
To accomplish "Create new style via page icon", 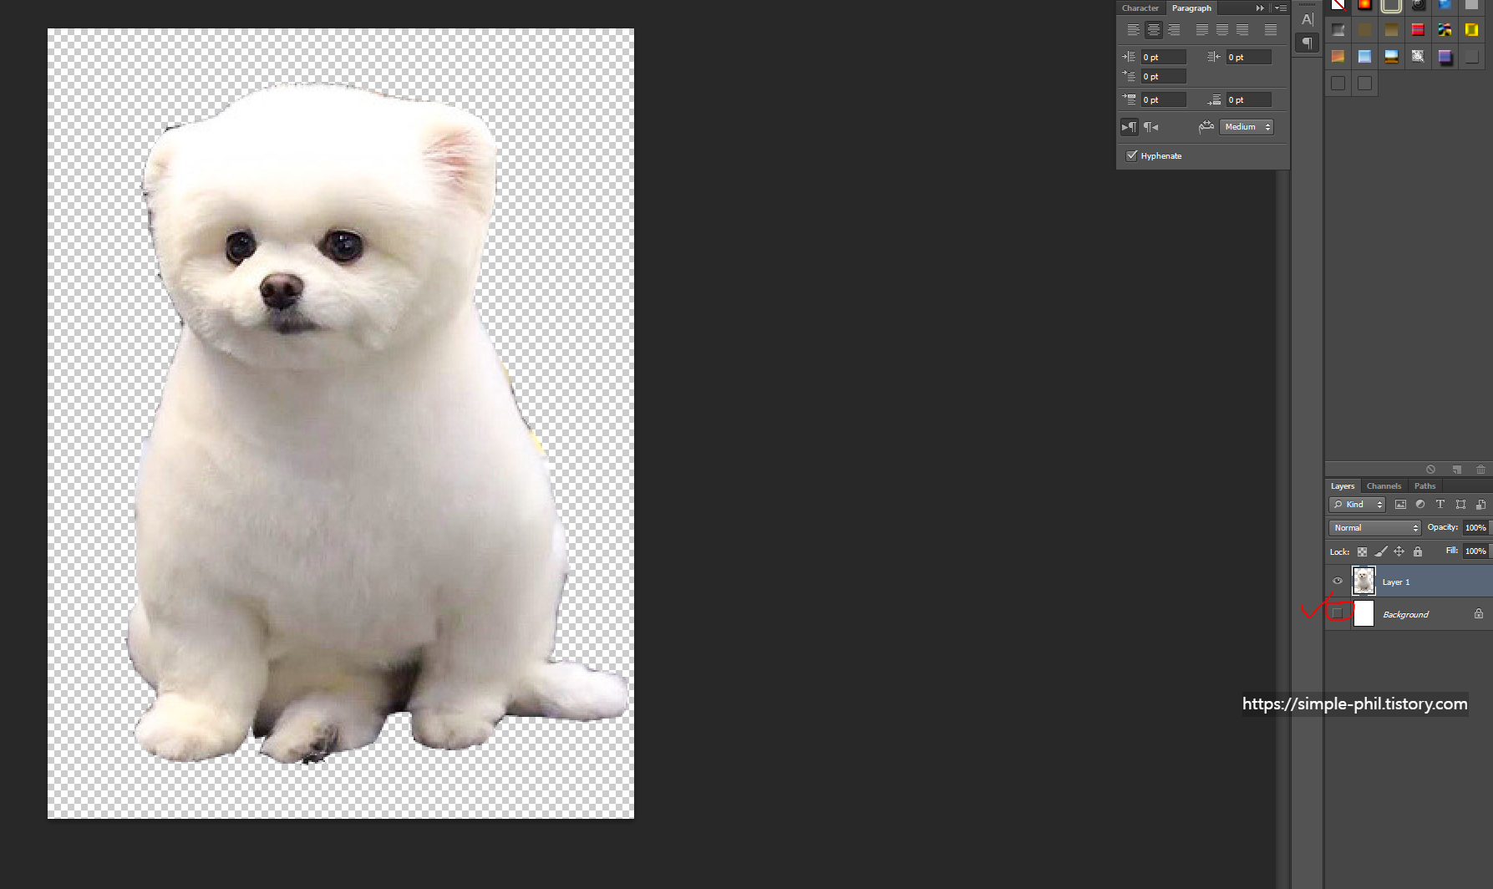I will tap(1456, 470).
